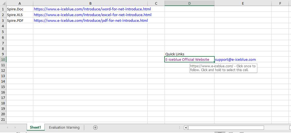Select row 20 header
This screenshot has width=291, height=133.
(x=3, y=114)
